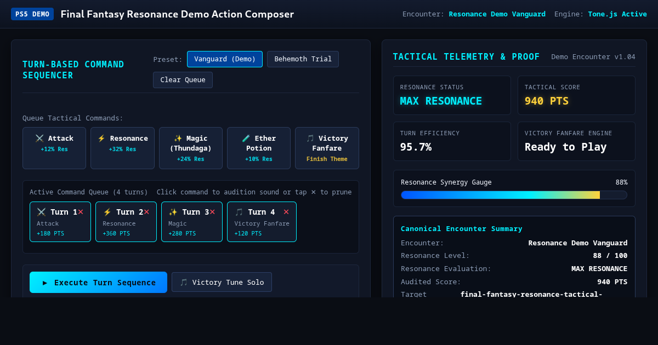The image size is (658, 345).
Task: Select the 95.7% turn efficiency value
Action: pos(416,147)
